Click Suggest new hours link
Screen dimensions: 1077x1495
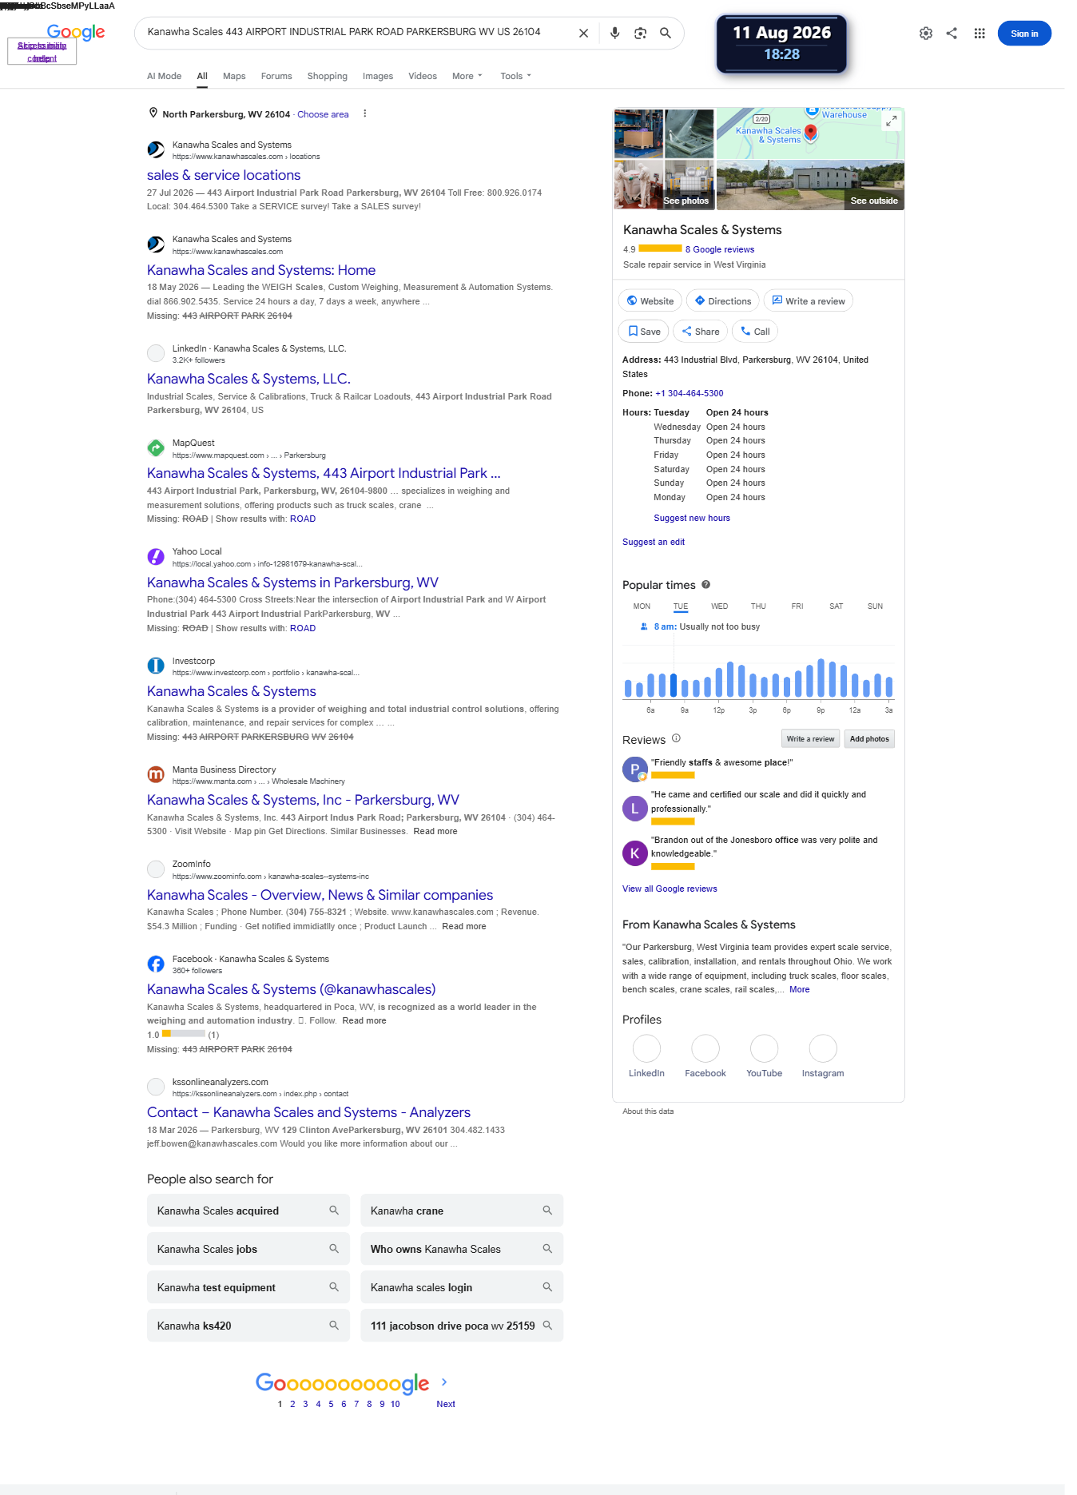coord(692,518)
